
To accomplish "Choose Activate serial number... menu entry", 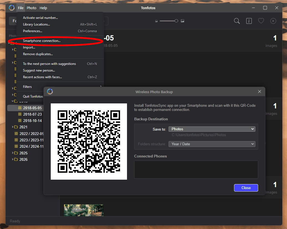I will pos(60,18).
